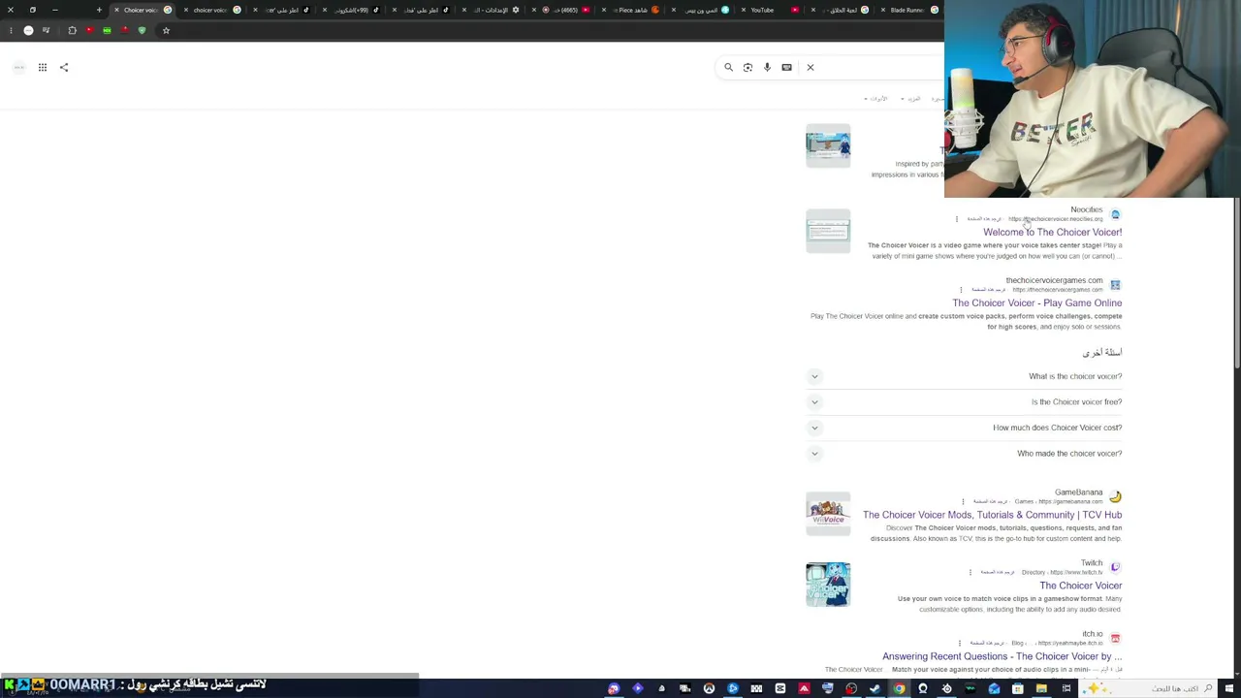Open Steam from the taskbar
The height and width of the screenshot is (698, 1241).
tap(875, 689)
